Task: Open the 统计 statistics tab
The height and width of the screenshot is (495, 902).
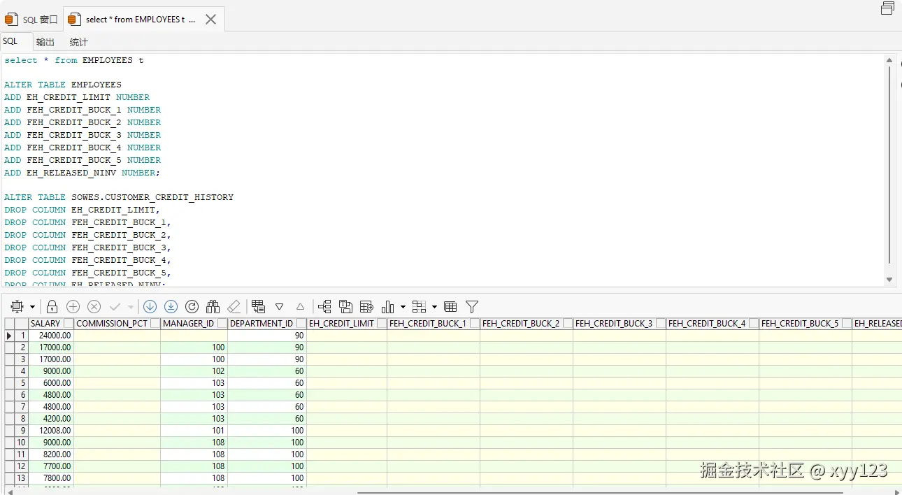Action: pyautogui.click(x=79, y=42)
